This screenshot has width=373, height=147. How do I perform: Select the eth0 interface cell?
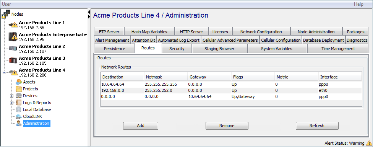click(x=340, y=90)
